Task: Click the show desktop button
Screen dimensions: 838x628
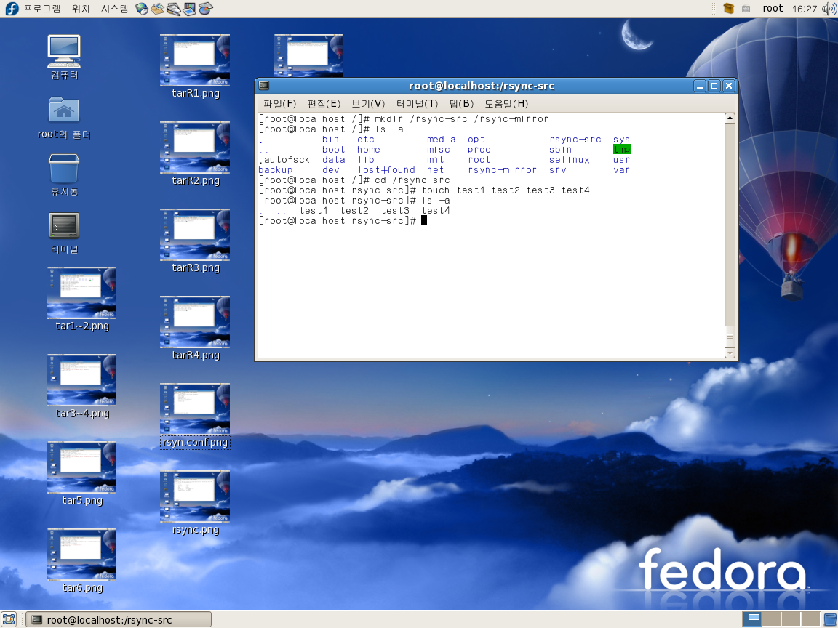Action: pyautogui.click(x=9, y=619)
